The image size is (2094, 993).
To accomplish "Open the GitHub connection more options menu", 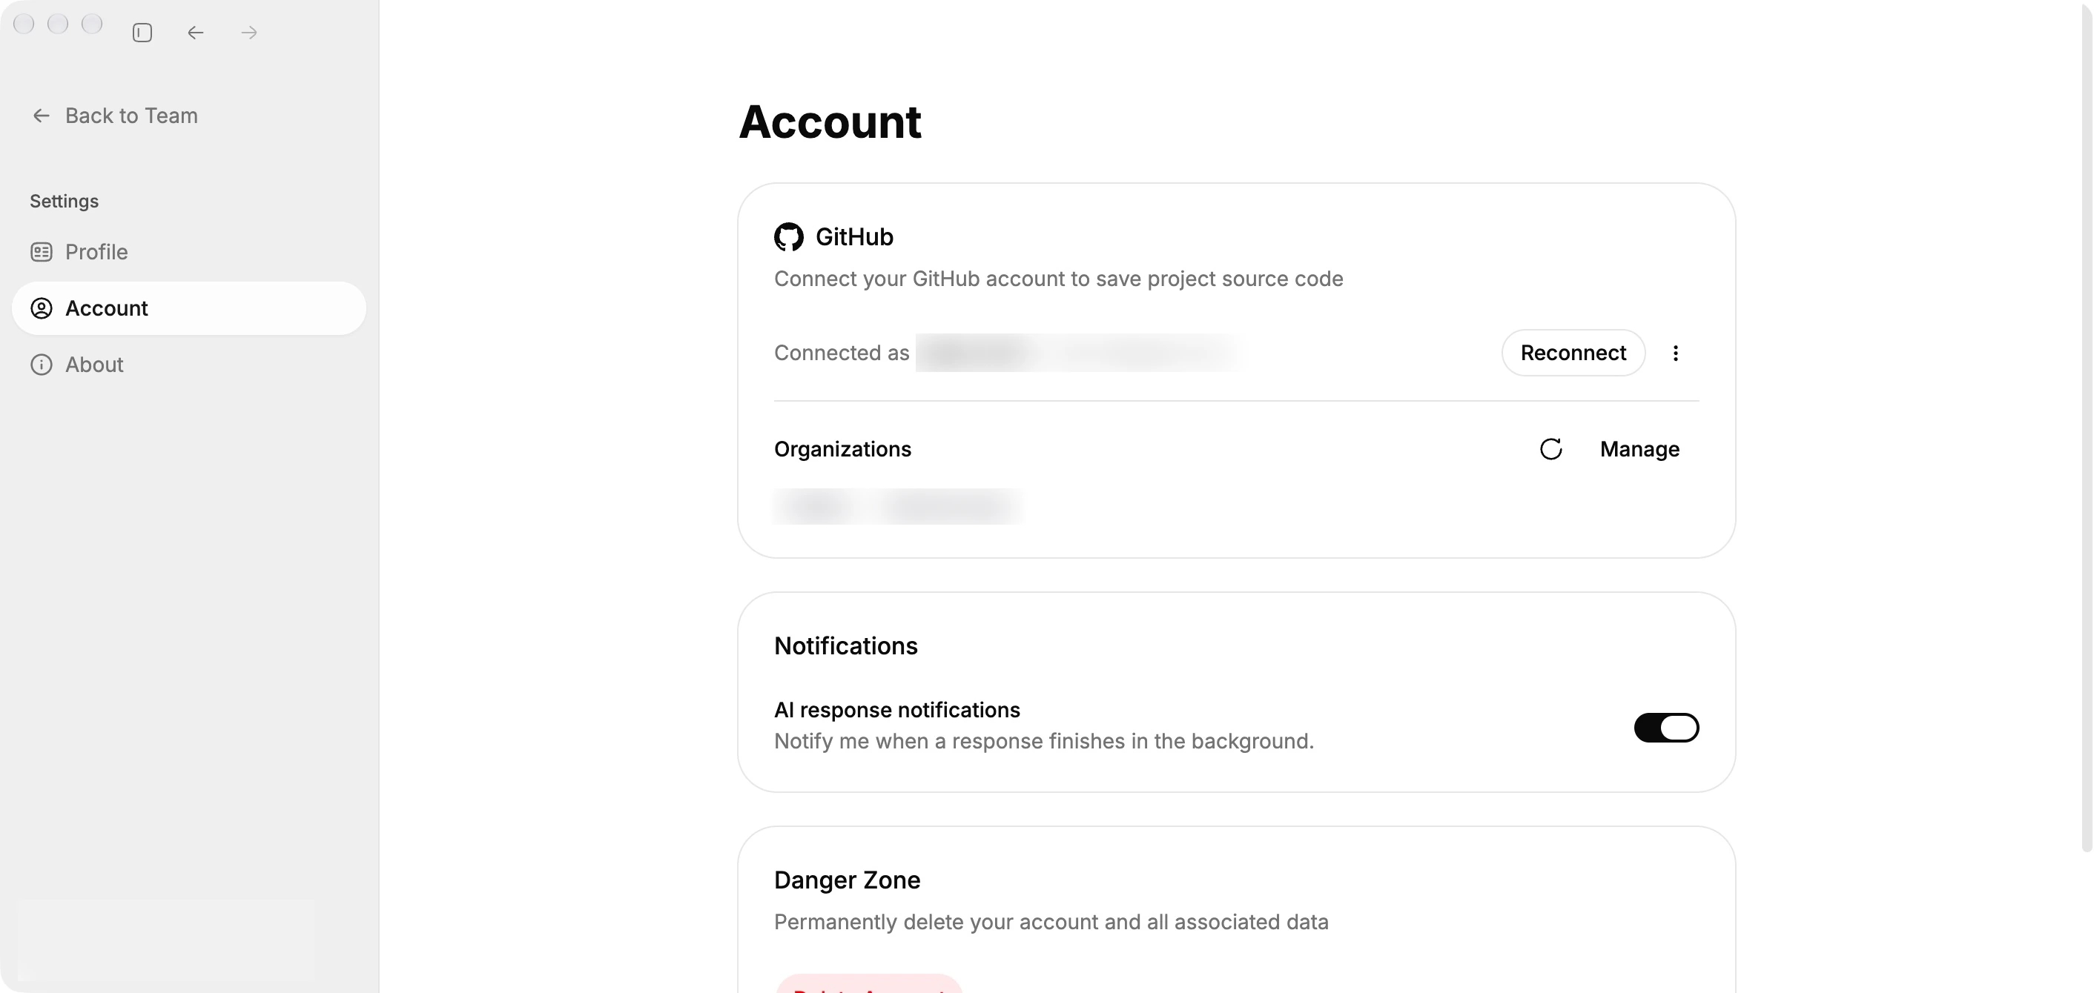I will tap(1675, 353).
